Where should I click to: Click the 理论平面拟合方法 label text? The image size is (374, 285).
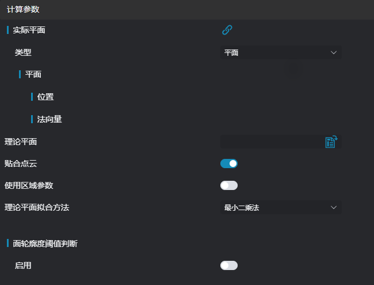pyautogui.click(x=37, y=207)
